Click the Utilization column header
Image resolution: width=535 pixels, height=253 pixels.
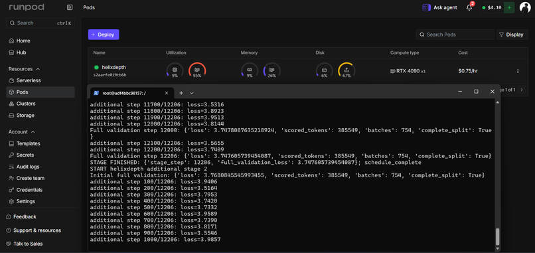[x=176, y=53]
